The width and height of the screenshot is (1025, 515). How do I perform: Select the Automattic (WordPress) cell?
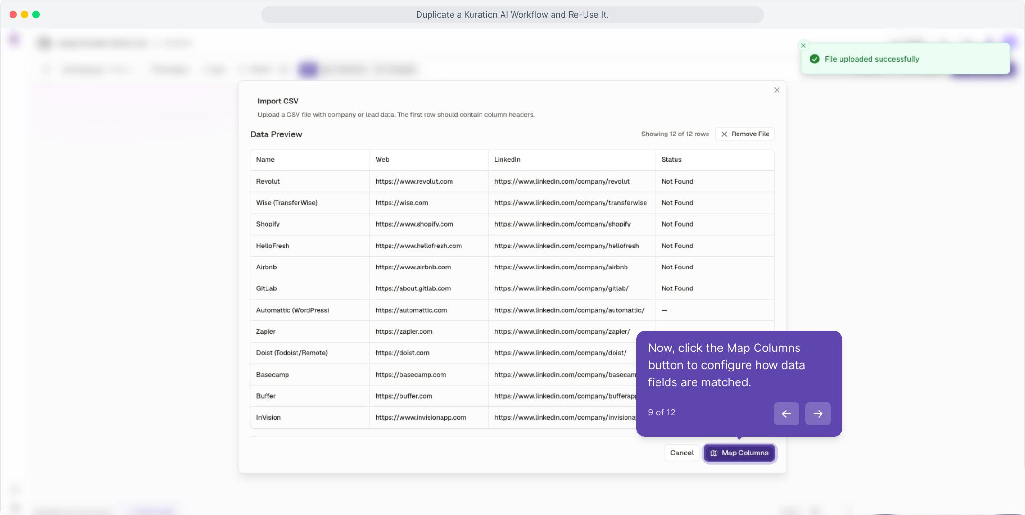point(310,310)
